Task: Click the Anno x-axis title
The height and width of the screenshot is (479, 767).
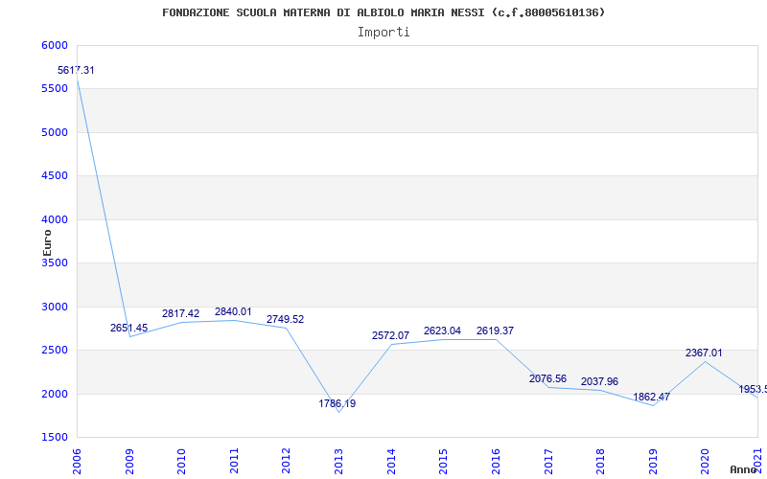Action: pyautogui.click(x=744, y=469)
